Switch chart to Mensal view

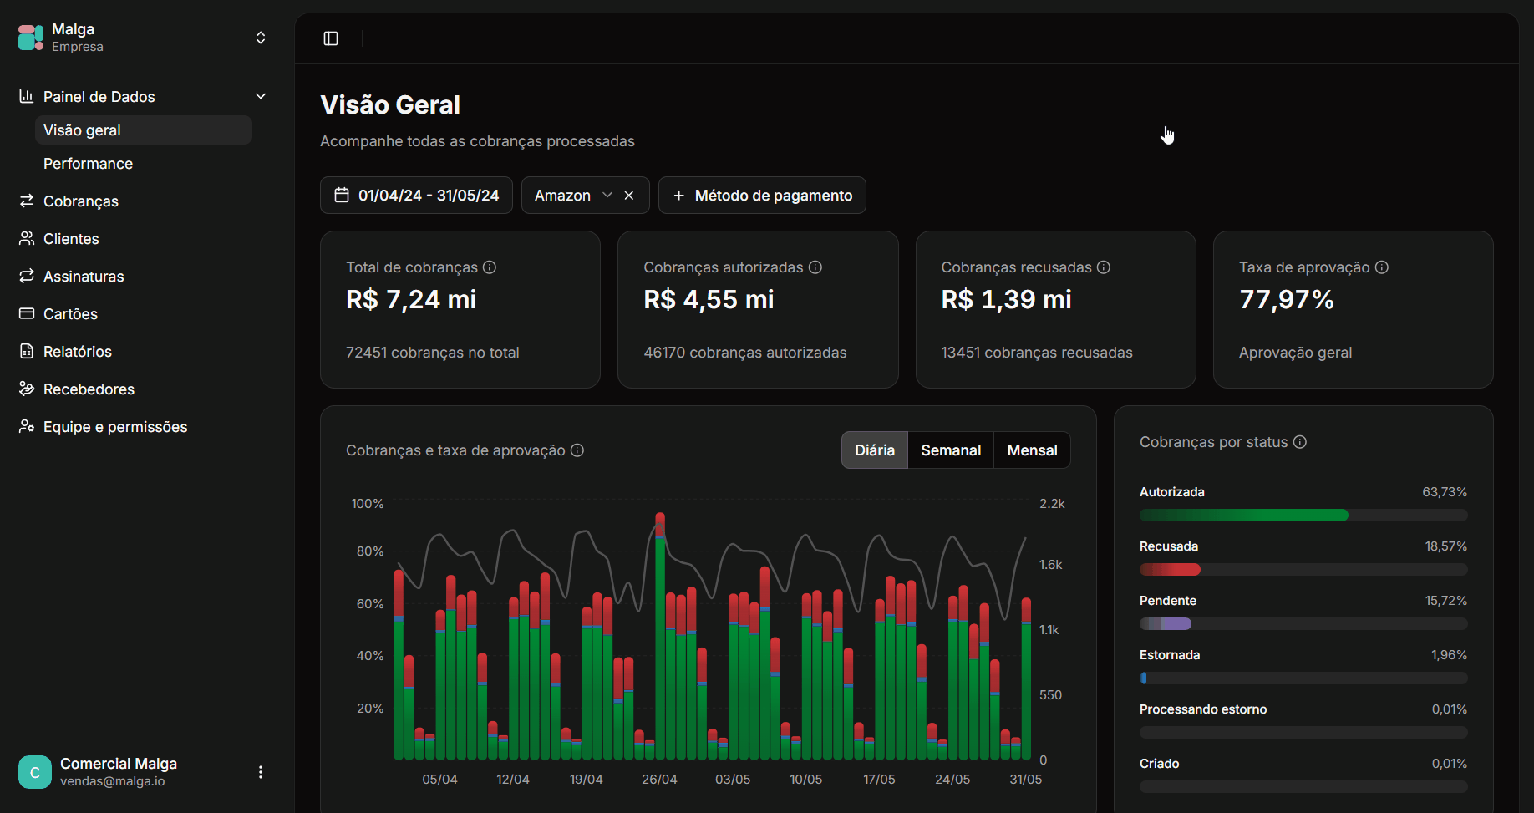pos(1032,450)
